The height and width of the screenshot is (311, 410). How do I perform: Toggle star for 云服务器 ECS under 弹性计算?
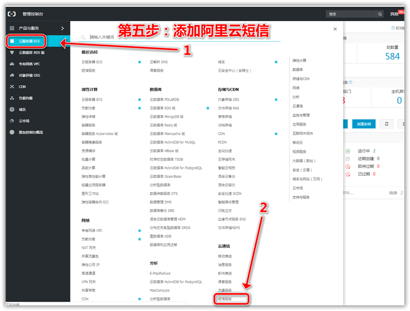[x=139, y=100]
